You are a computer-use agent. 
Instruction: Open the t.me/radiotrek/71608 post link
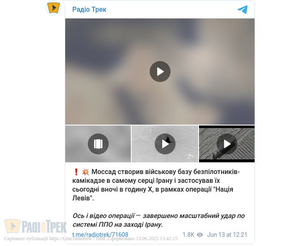[x=100, y=235]
